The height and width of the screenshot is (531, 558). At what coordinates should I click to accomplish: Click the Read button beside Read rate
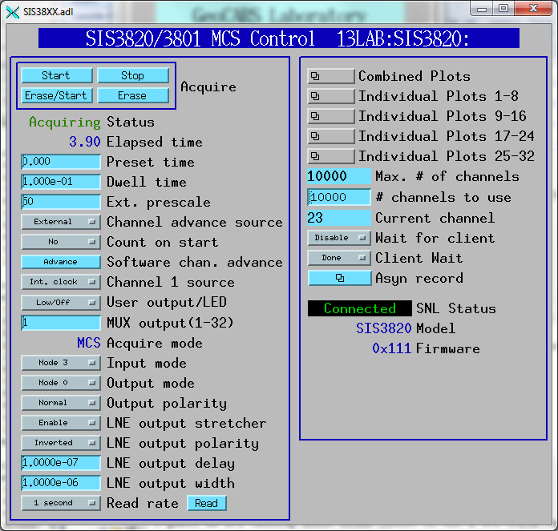[206, 503]
